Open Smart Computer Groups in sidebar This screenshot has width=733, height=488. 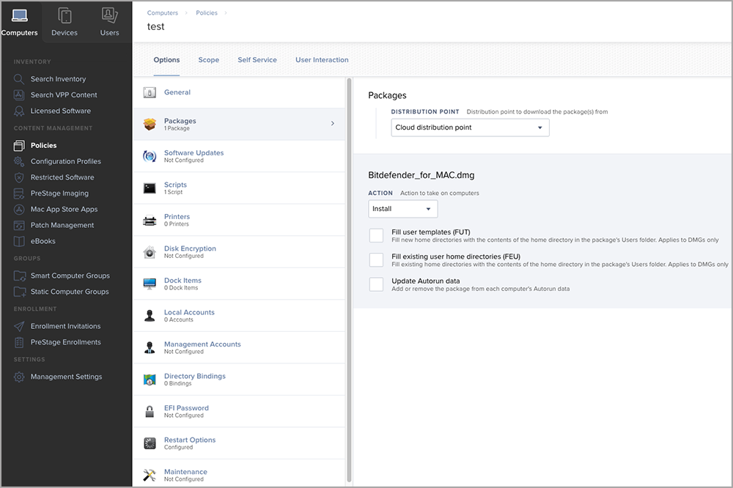pyautogui.click(x=70, y=276)
